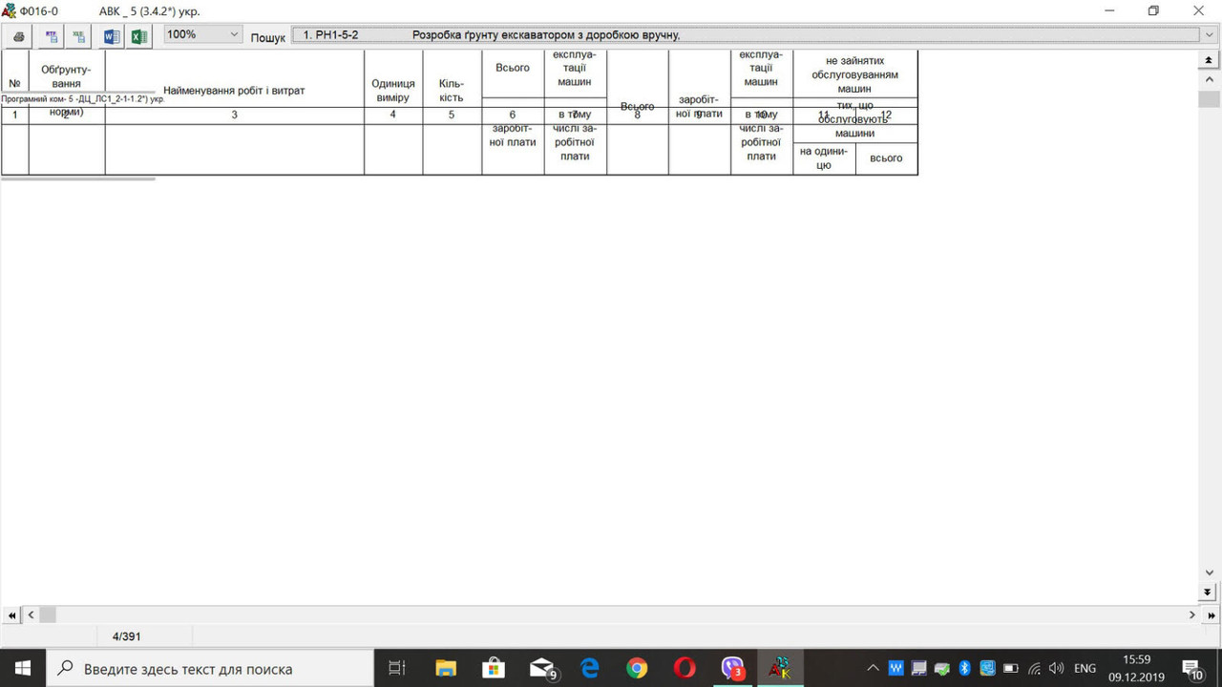Export the report to Microsoft Word
Screen dimensions: 1222x687
coord(112,36)
